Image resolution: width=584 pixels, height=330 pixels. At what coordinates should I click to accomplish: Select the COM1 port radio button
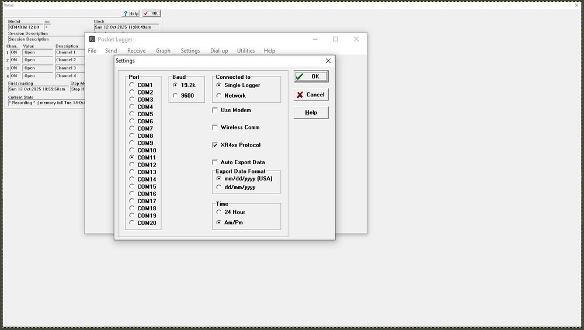pos(132,85)
